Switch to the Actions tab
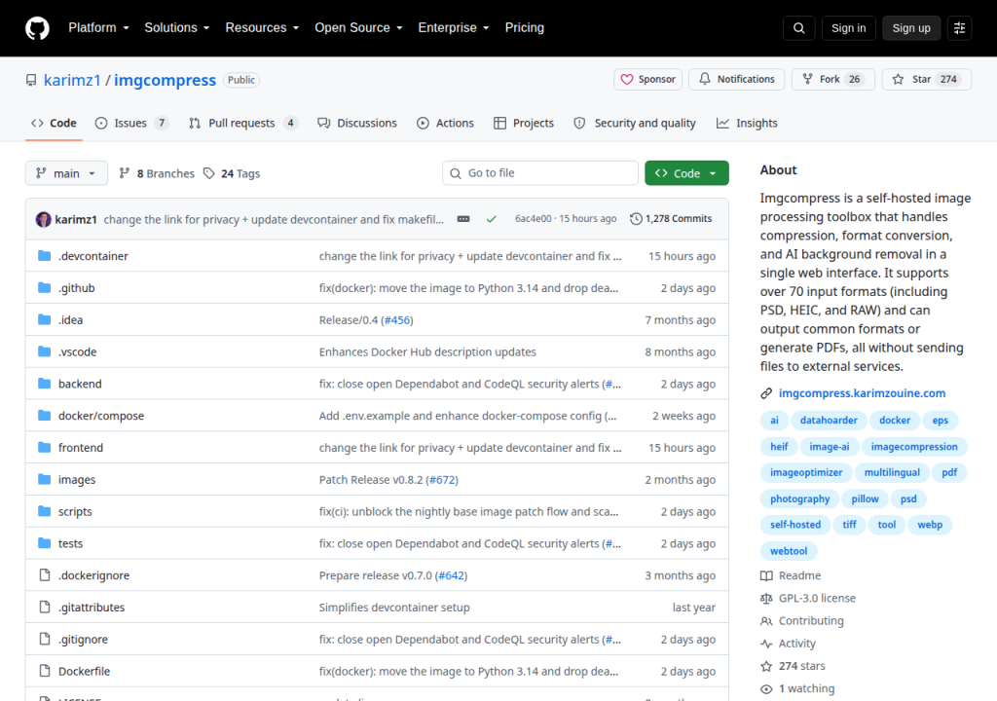The image size is (997, 701). pyautogui.click(x=445, y=124)
